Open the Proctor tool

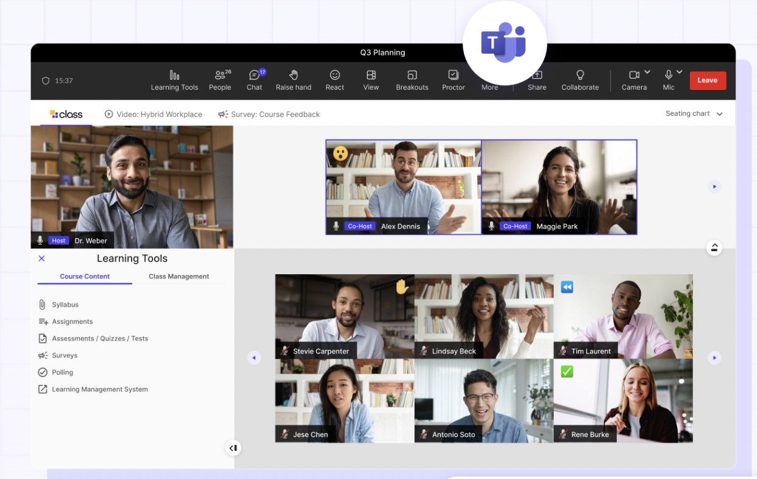point(453,80)
